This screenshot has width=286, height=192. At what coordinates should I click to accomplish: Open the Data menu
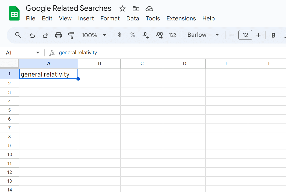click(133, 19)
